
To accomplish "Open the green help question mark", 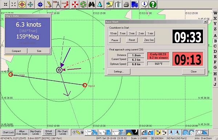I will coord(153,4).
